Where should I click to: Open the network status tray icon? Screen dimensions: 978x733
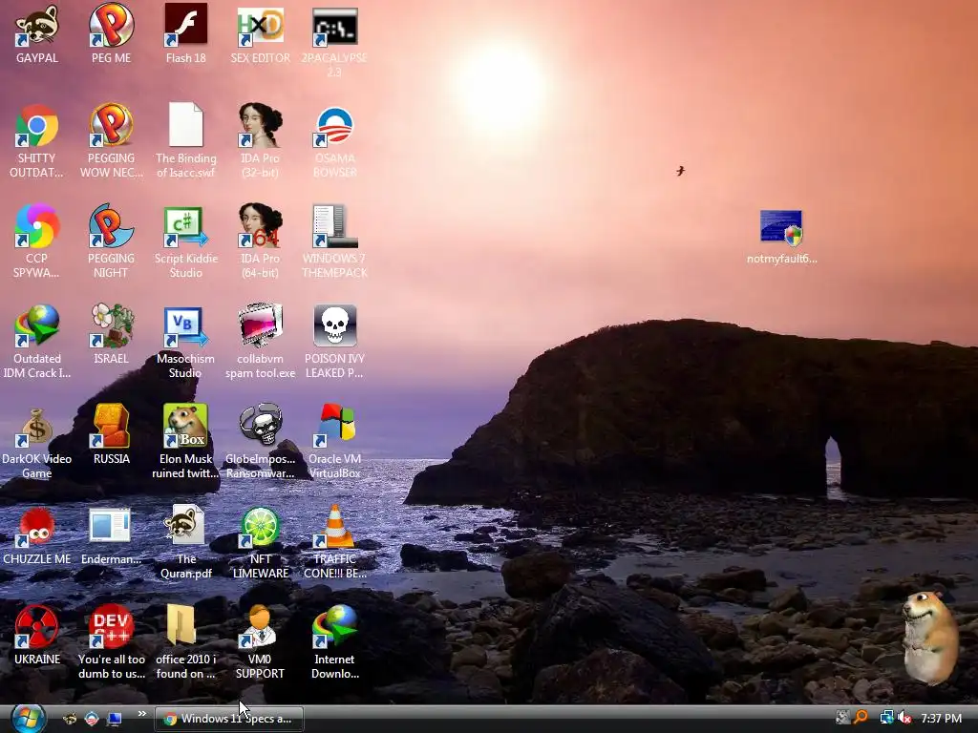click(886, 718)
